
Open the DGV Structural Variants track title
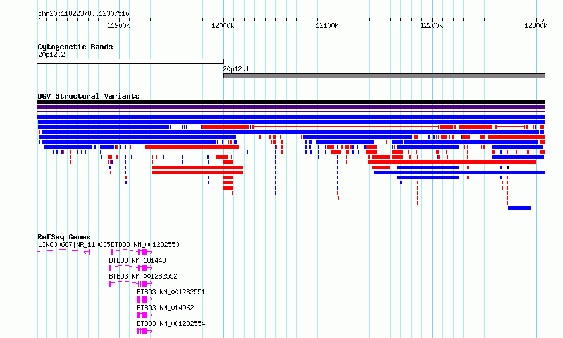point(89,96)
